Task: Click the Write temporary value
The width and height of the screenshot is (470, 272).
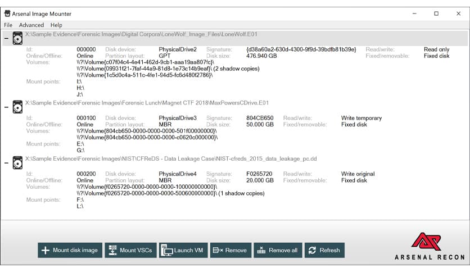Action: (x=361, y=118)
